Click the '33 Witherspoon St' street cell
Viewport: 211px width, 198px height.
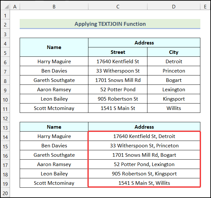[x=118, y=71]
